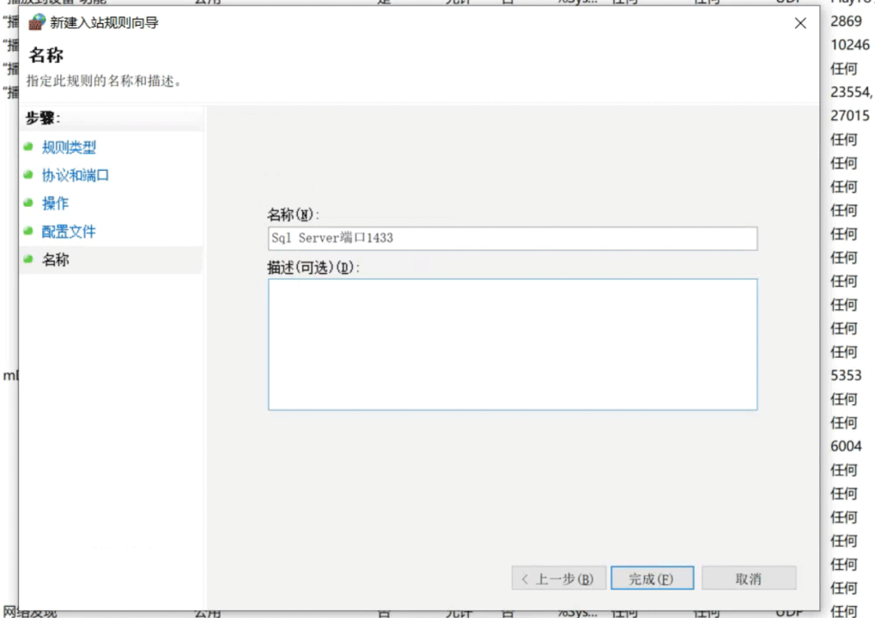Image resolution: width=875 pixels, height=618 pixels.
Task: Select the 名称 step in sidebar
Action: 56,259
